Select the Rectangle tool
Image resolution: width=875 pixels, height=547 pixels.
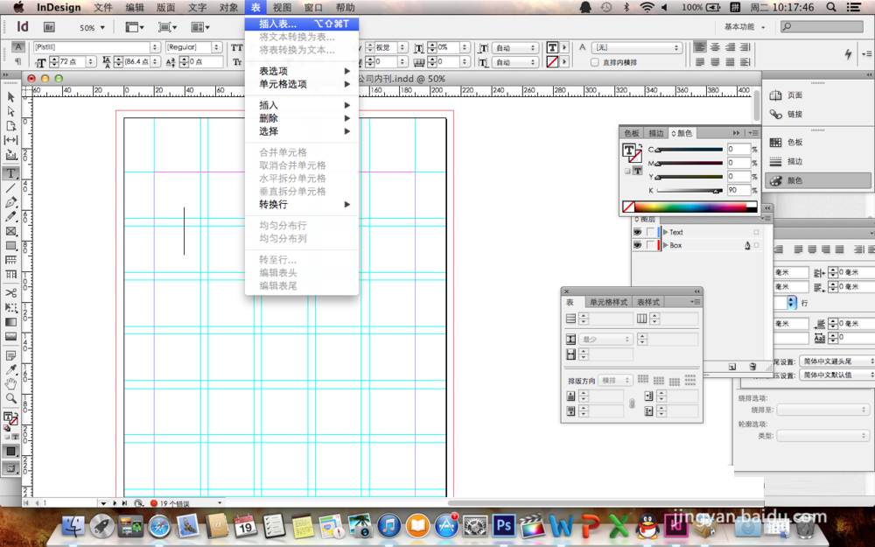[10, 246]
